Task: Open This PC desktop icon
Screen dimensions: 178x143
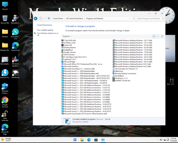Action: pos(5,6)
